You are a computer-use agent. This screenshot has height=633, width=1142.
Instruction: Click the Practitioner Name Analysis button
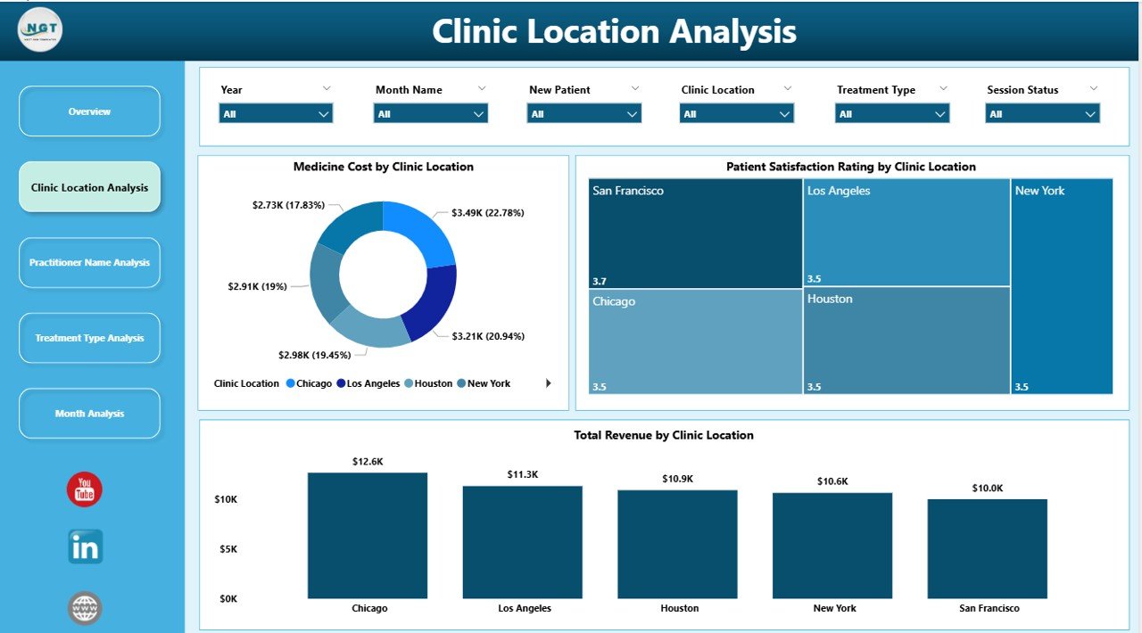tap(88, 262)
